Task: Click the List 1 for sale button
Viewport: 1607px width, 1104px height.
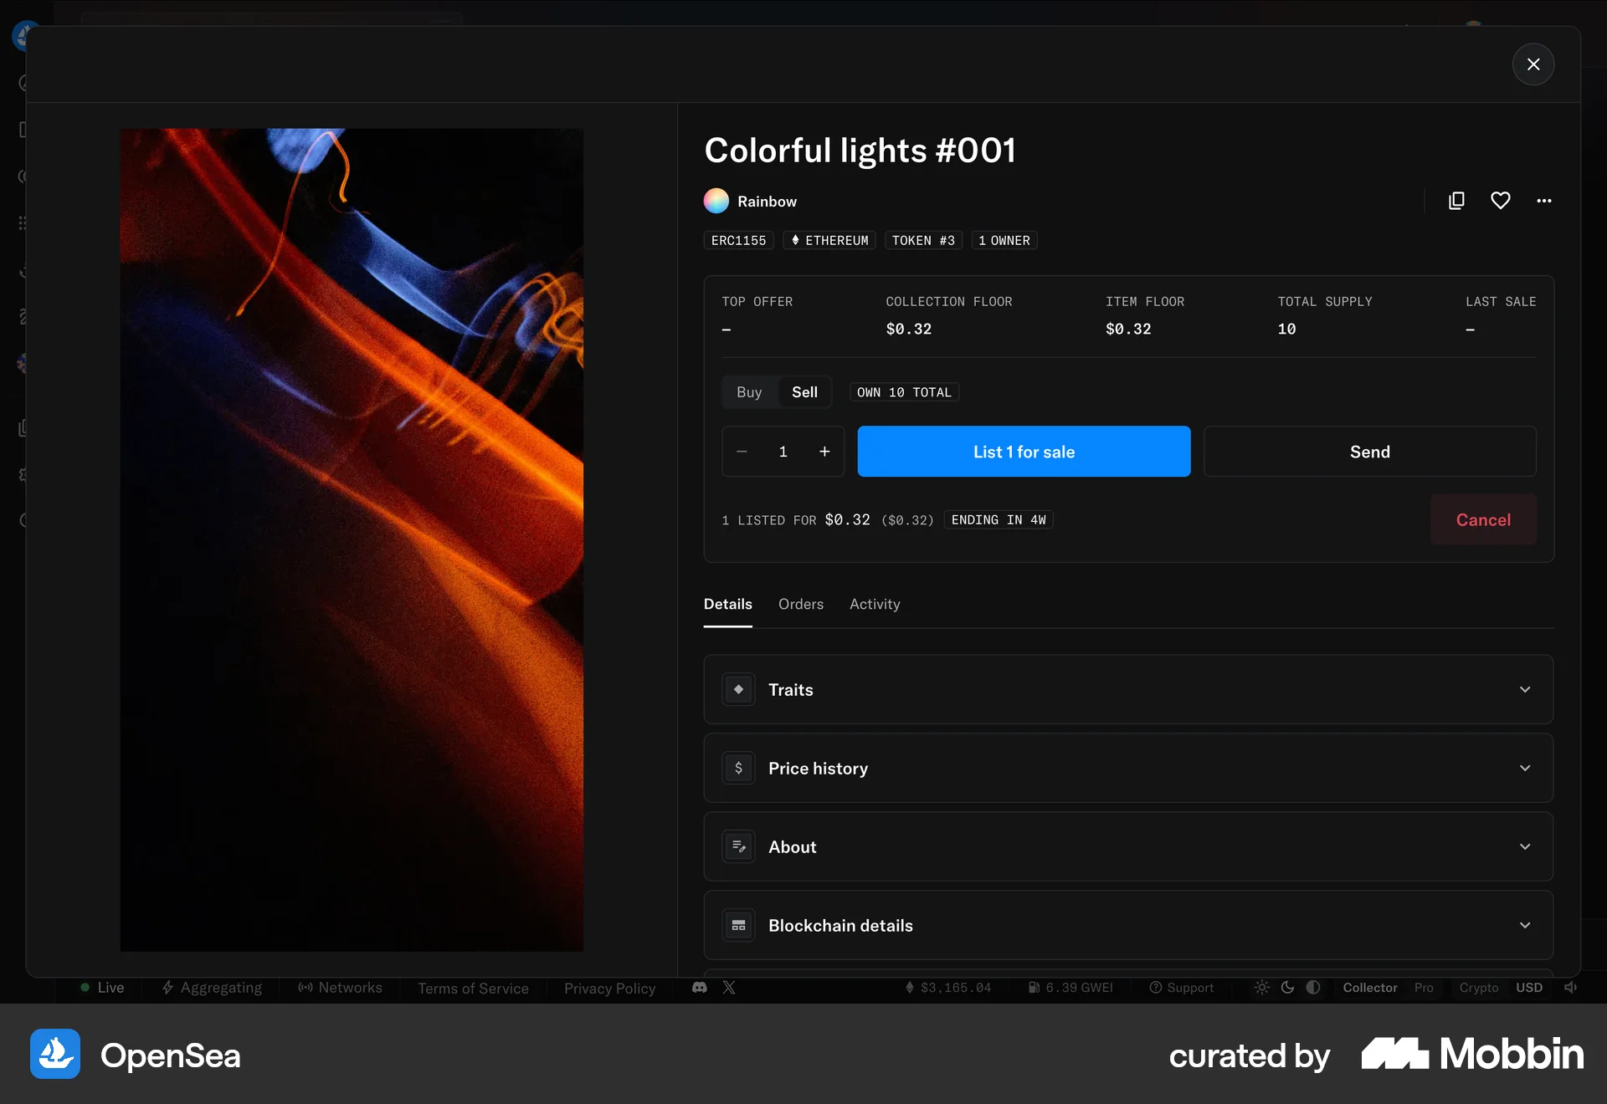Action: pos(1023,452)
